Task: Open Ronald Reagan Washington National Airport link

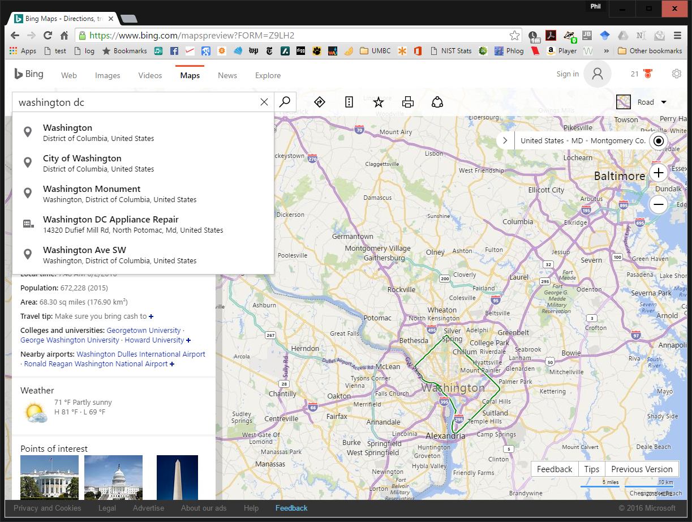Action: [96, 364]
